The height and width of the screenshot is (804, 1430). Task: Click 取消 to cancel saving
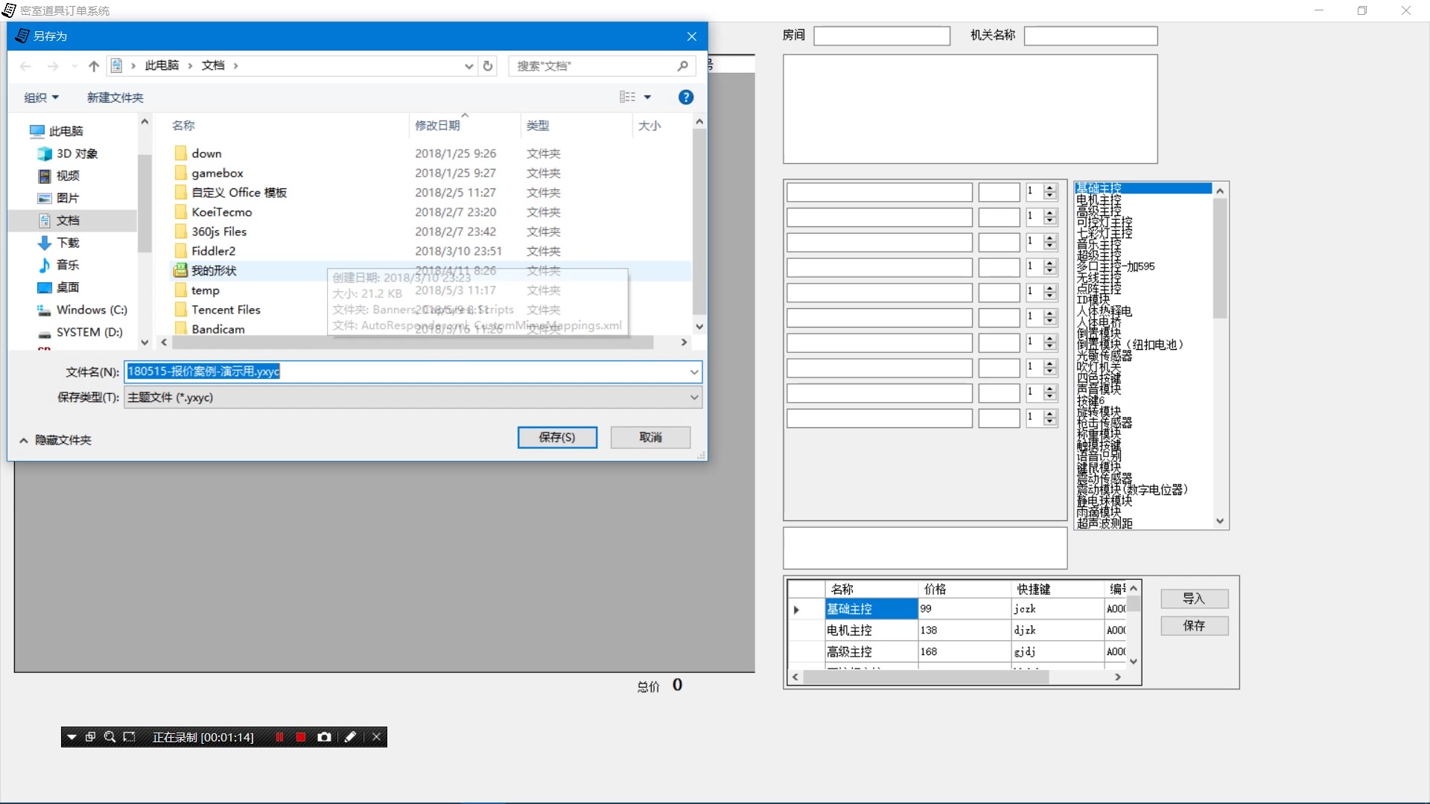650,438
